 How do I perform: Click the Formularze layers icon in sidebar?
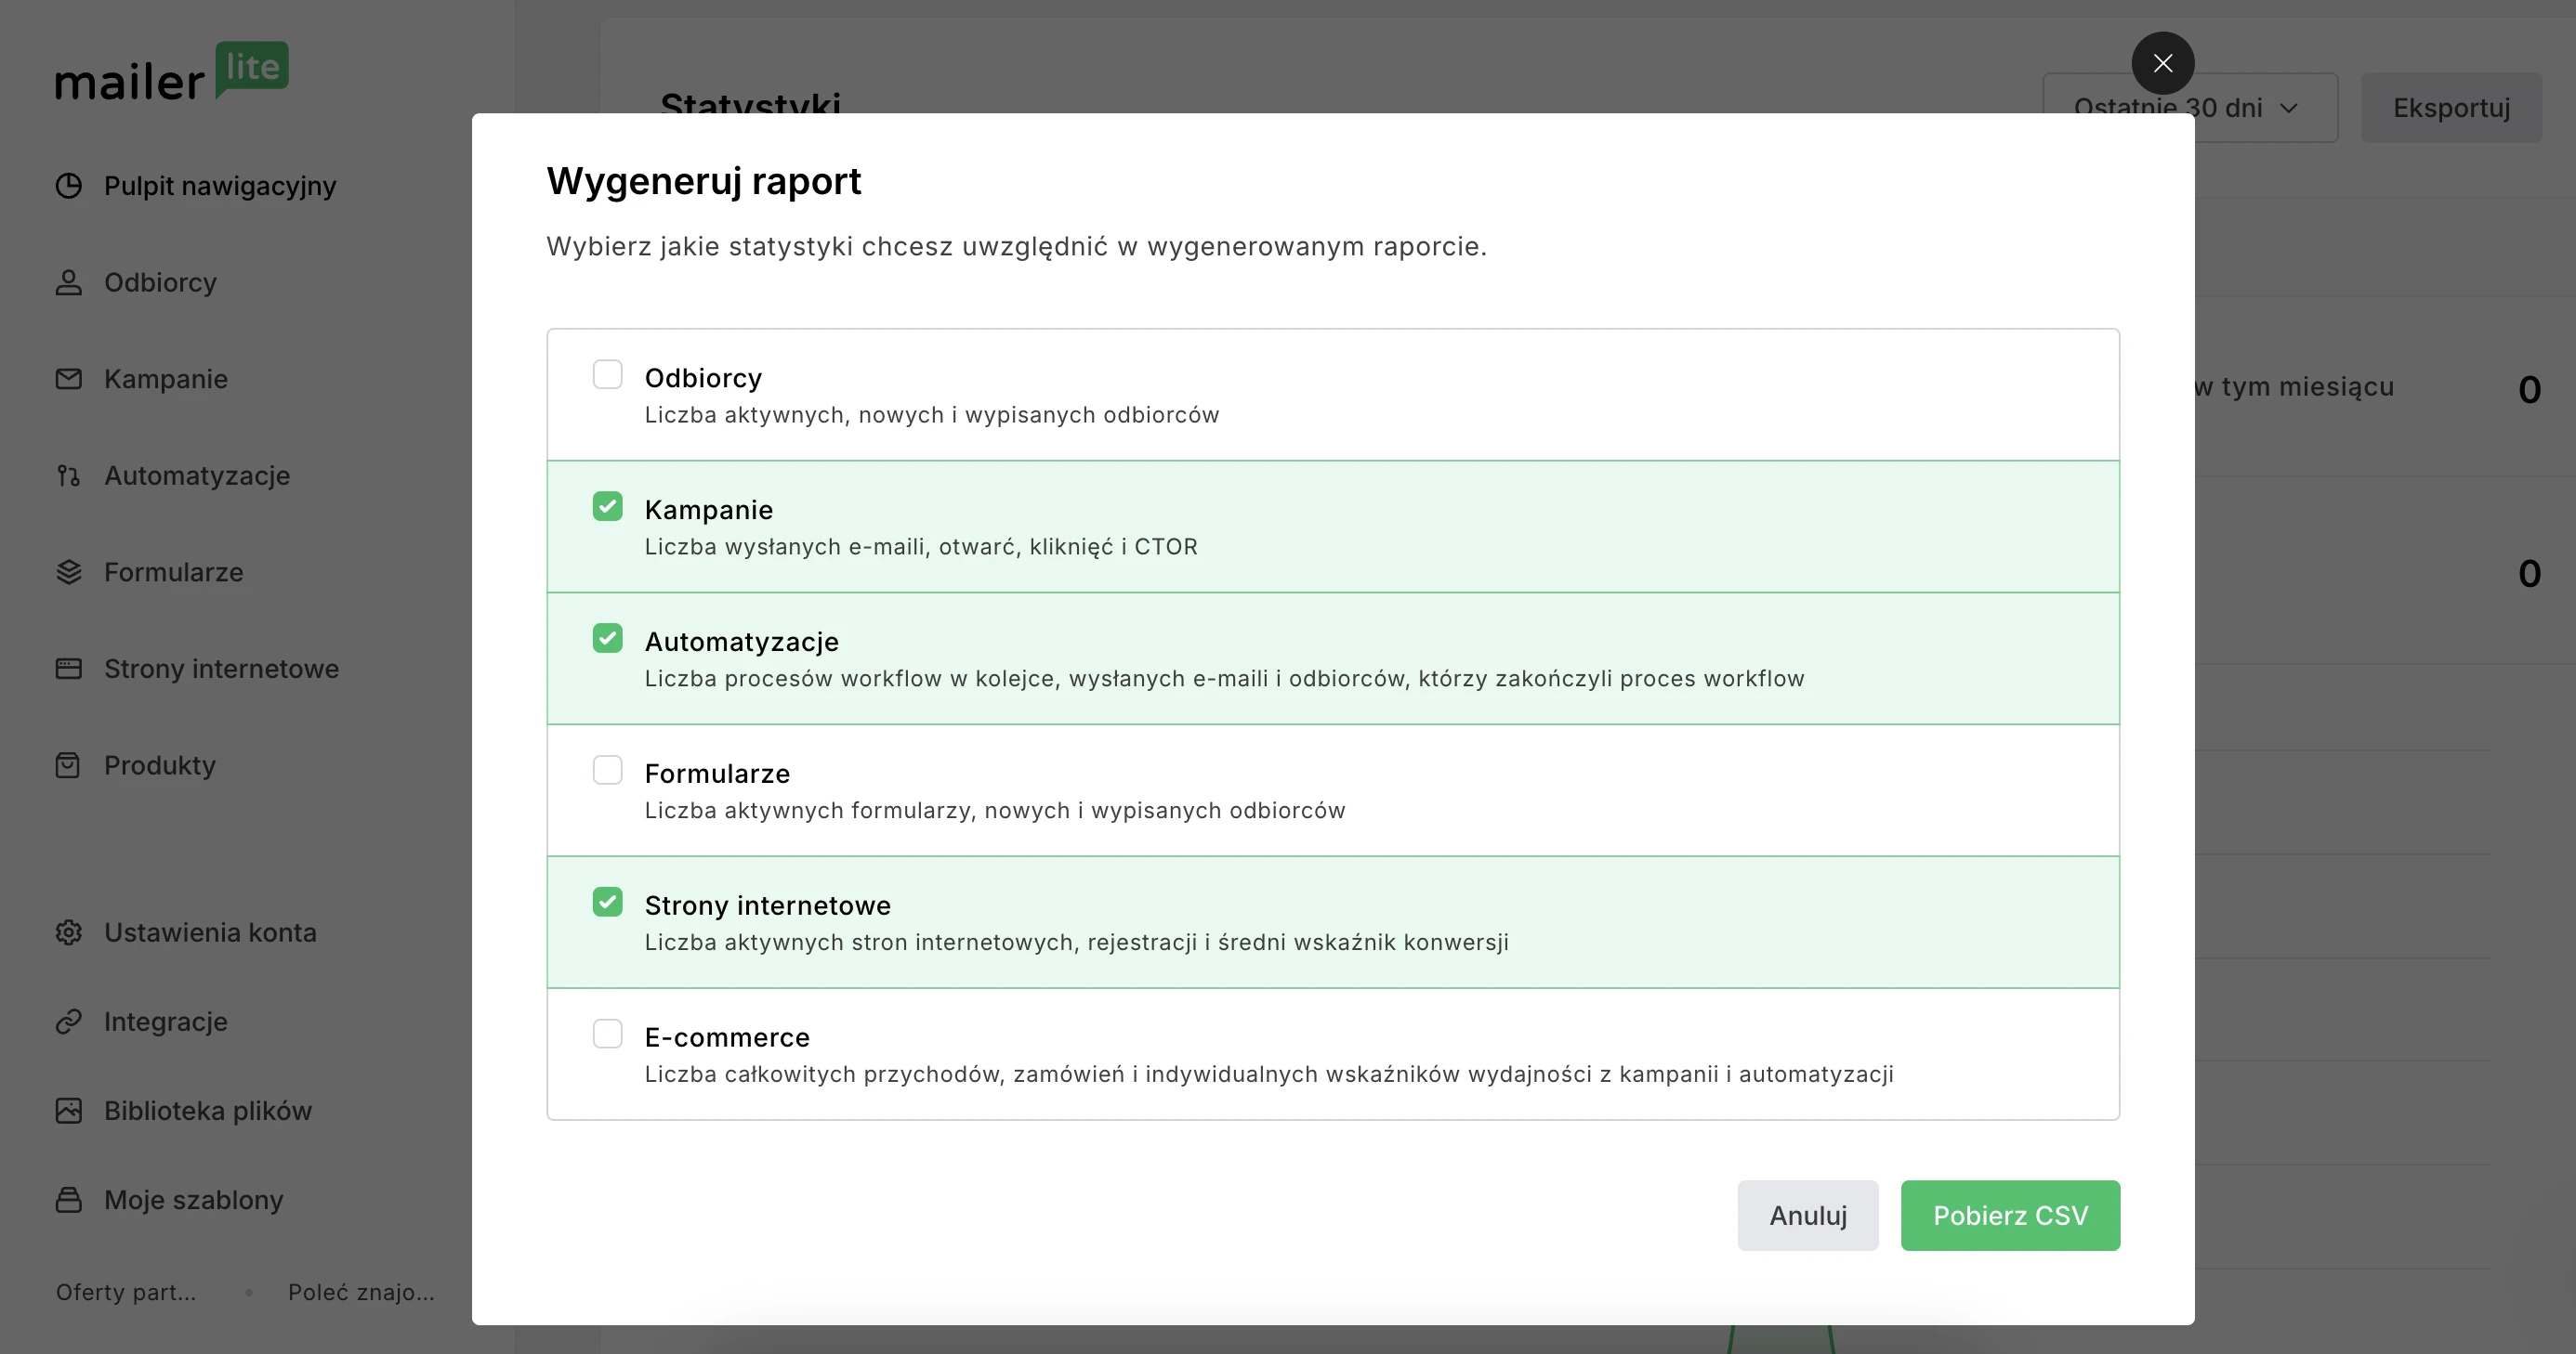[68, 571]
